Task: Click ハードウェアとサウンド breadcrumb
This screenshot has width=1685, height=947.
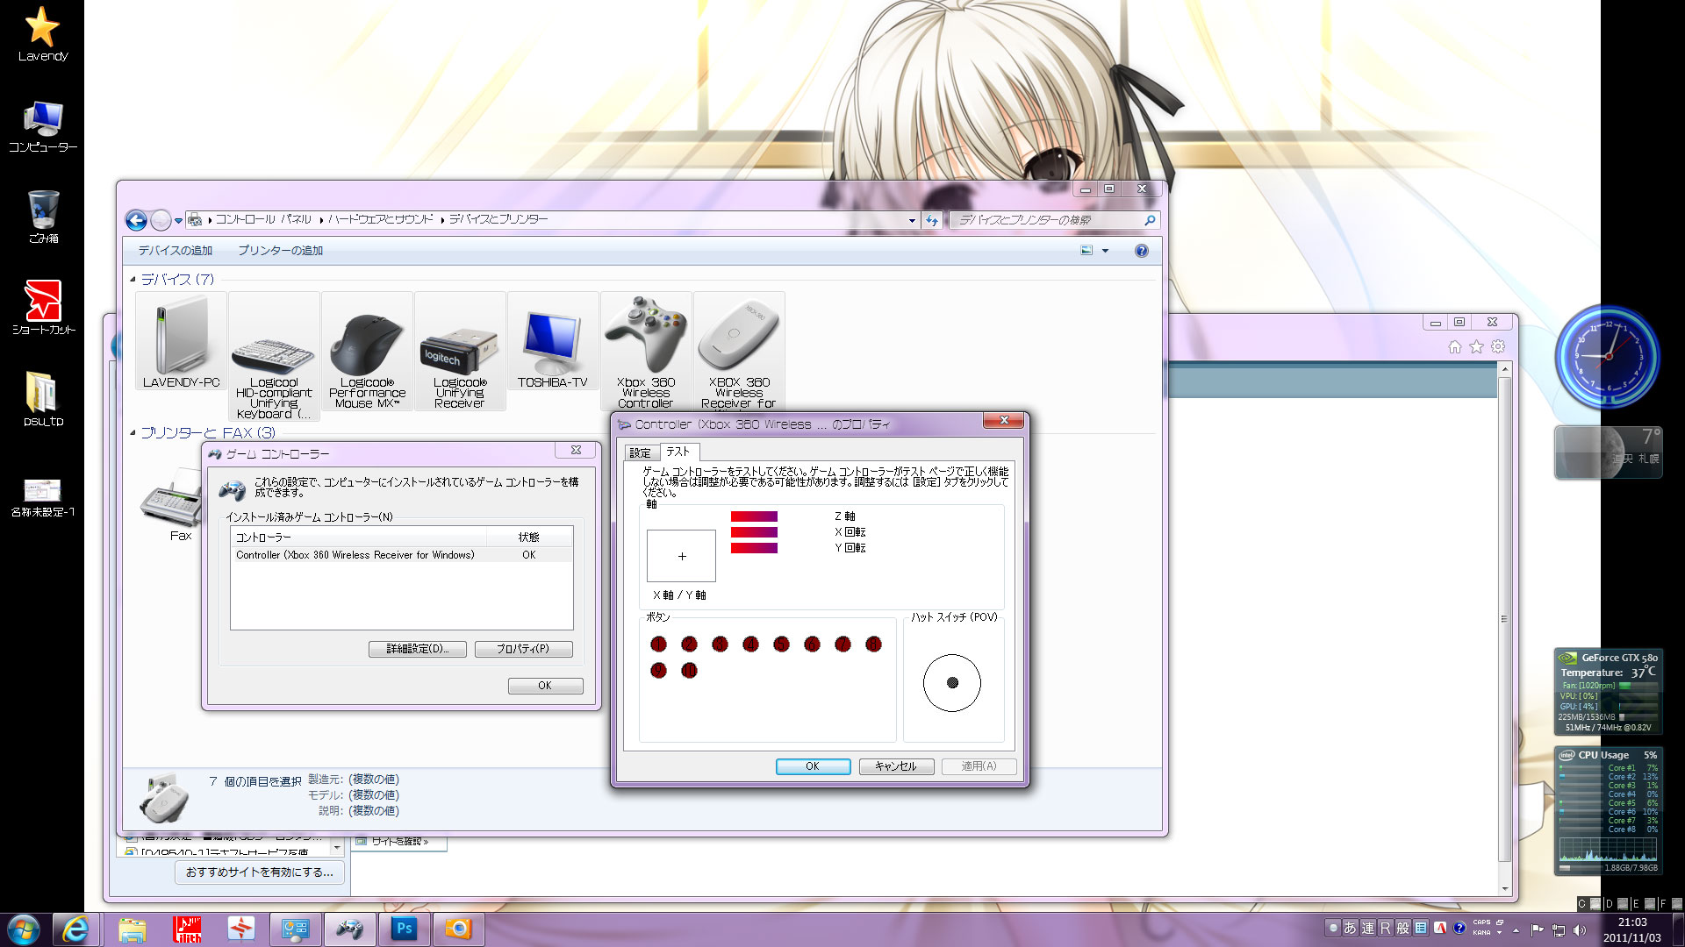Action: click(381, 220)
